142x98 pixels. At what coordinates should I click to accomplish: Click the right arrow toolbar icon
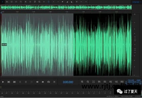pyautogui.click(x=86, y=2)
